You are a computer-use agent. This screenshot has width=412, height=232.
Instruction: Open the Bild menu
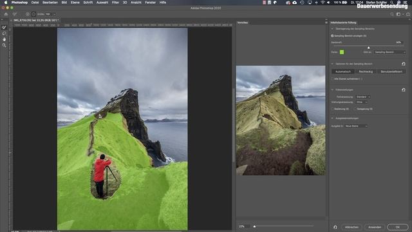64,3
